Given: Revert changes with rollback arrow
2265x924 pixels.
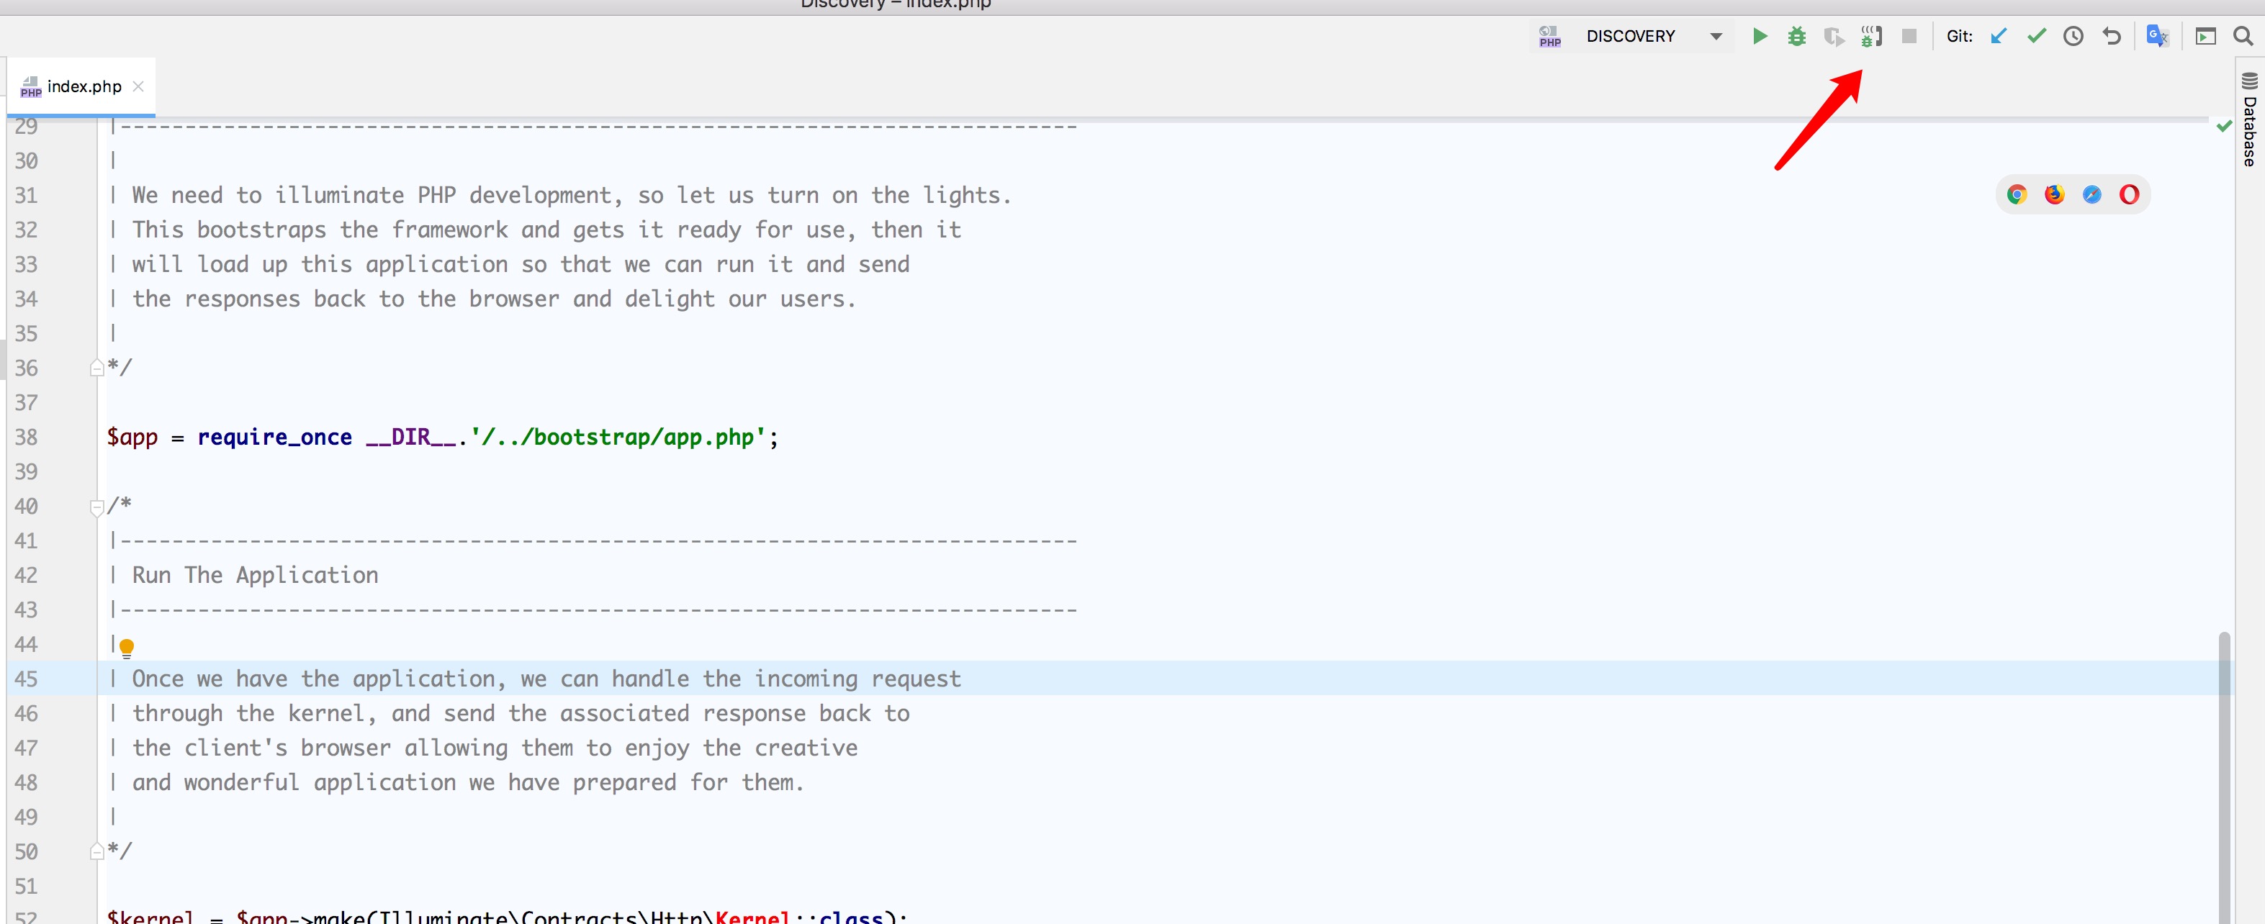Looking at the screenshot, I should 2111,36.
